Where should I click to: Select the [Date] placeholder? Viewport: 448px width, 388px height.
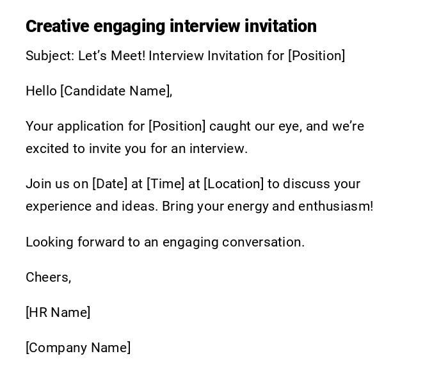(x=110, y=184)
